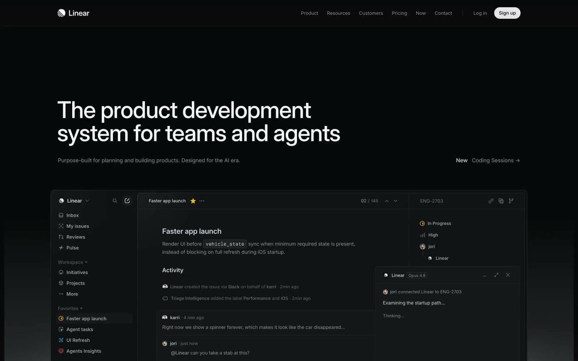Click Log in

480,13
